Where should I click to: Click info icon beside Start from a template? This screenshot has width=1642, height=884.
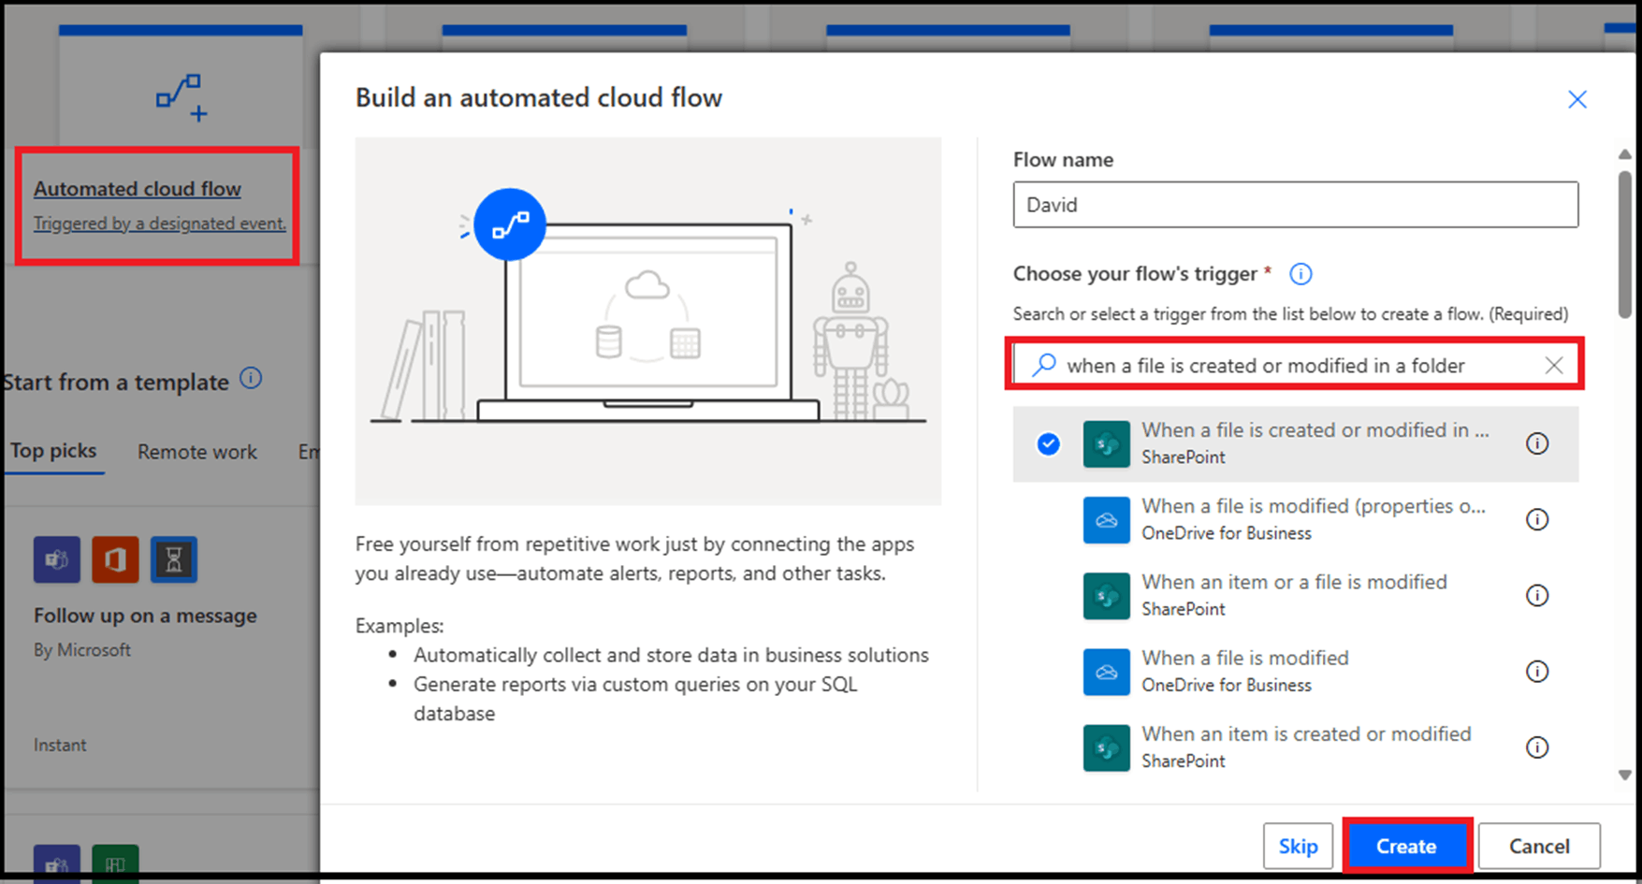(x=251, y=379)
